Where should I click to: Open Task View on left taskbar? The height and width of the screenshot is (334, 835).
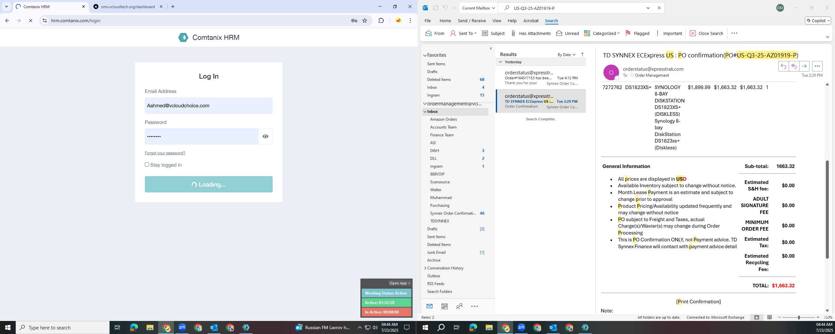117,327
